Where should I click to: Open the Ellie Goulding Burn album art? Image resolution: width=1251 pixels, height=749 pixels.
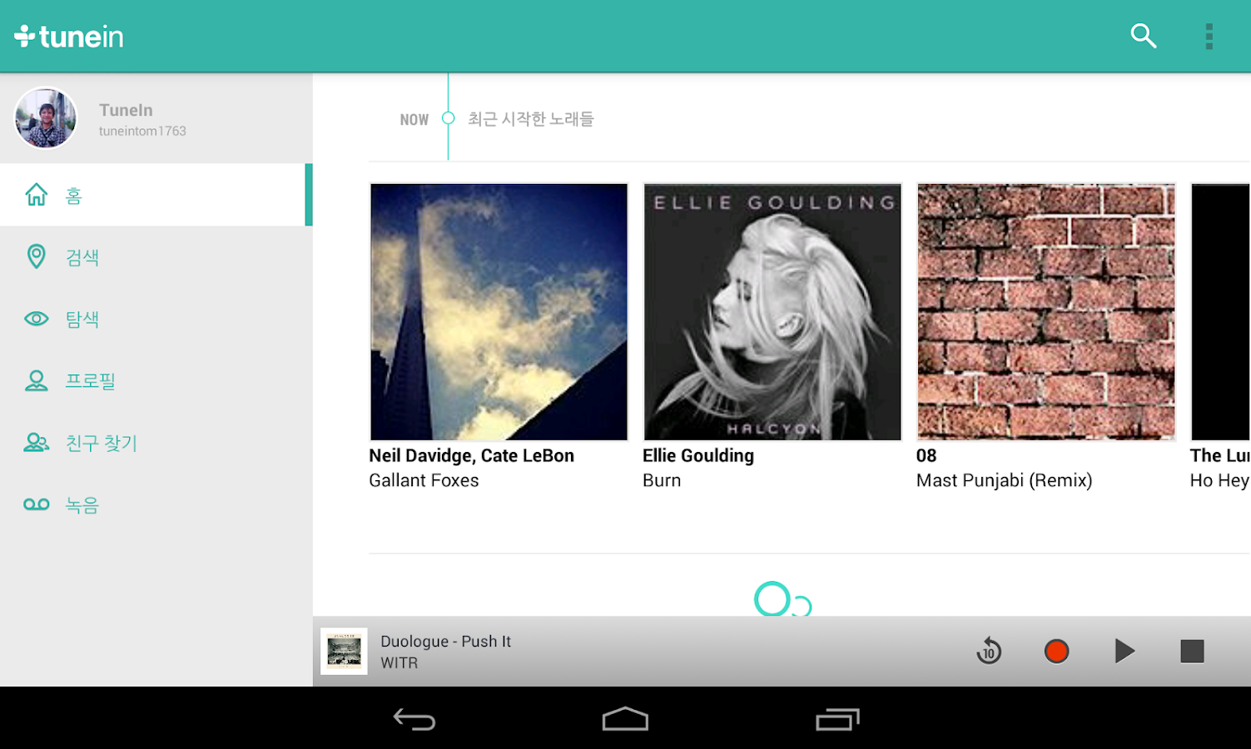(x=772, y=311)
